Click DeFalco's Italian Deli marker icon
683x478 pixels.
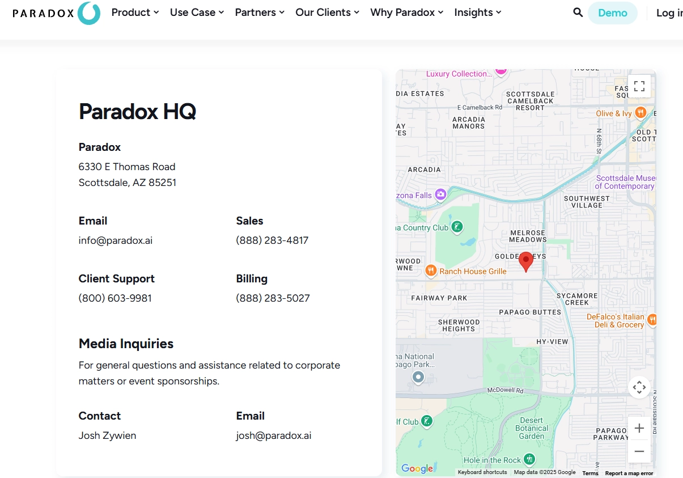pos(652,320)
